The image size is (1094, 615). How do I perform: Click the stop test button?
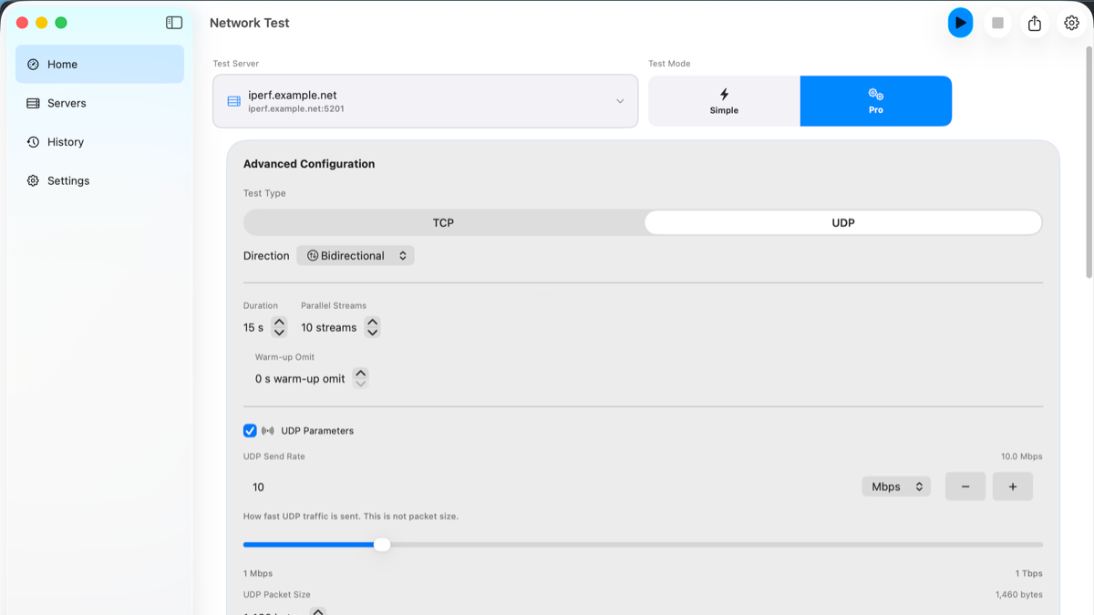[x=997, y=23]
